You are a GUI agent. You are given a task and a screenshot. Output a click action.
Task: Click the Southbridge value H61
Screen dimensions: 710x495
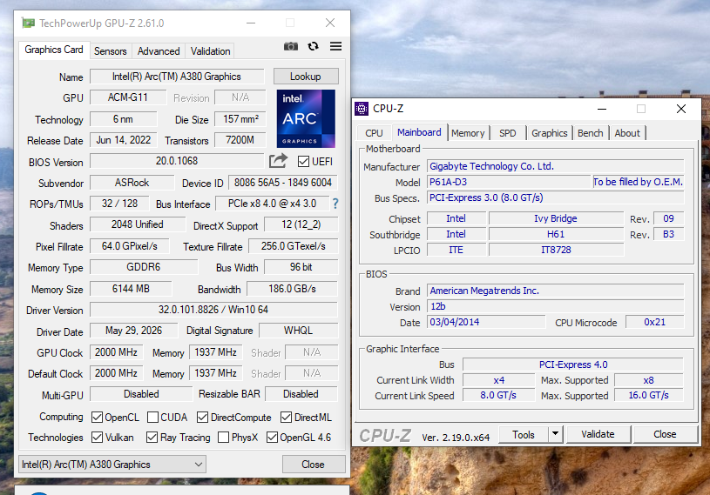556,234
